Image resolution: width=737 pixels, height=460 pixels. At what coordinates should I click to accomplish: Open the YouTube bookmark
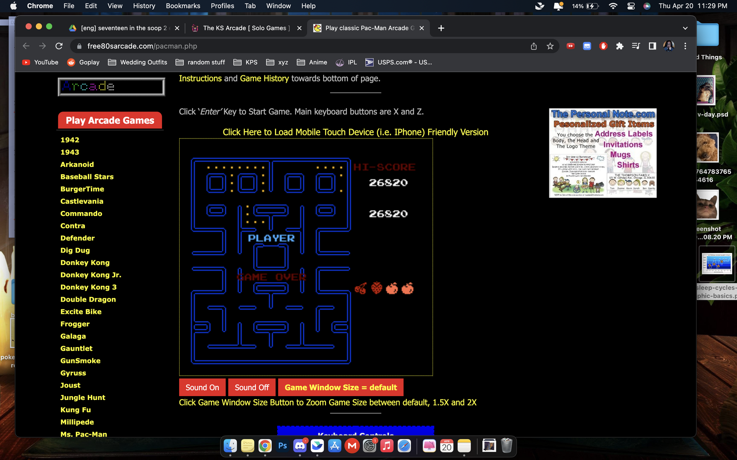40,62
